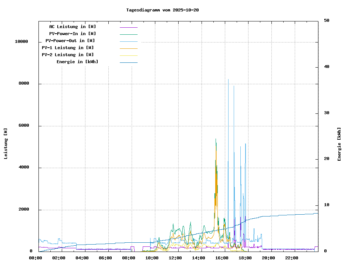Click the 50 label on energy axis
This screenshot has height=266, width=355.
tap(327, 21)
